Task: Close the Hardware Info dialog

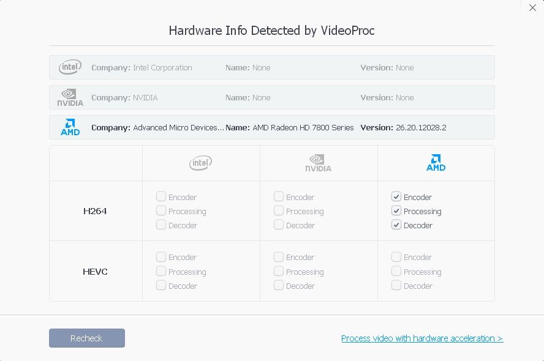Action: pyautogui.click(x=532, y=7)
